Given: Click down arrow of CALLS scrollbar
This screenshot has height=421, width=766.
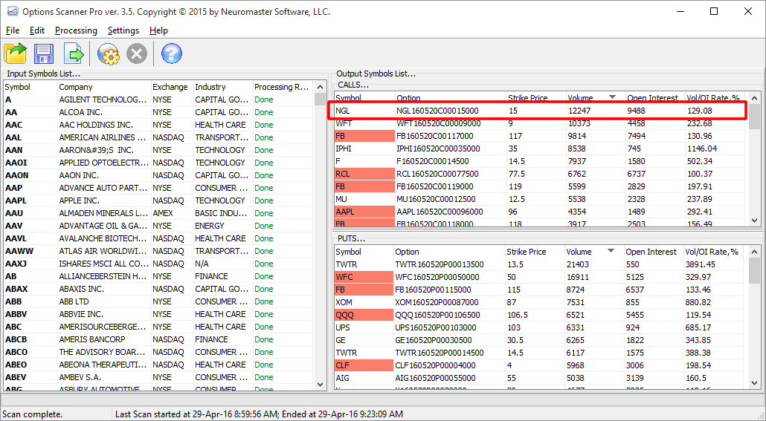Looking at the screenshot, I should tap(754, 220).
